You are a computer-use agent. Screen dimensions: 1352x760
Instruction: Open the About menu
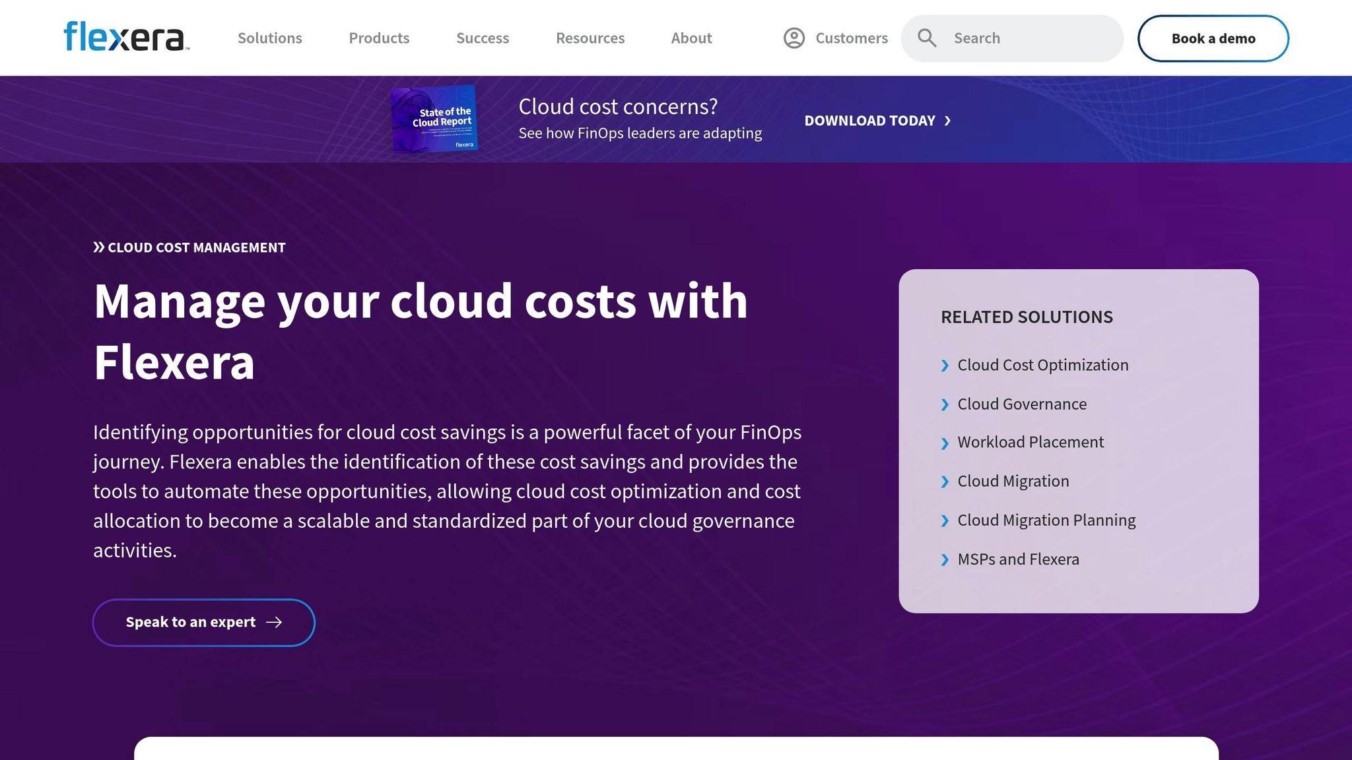click(x=692, y=38)
